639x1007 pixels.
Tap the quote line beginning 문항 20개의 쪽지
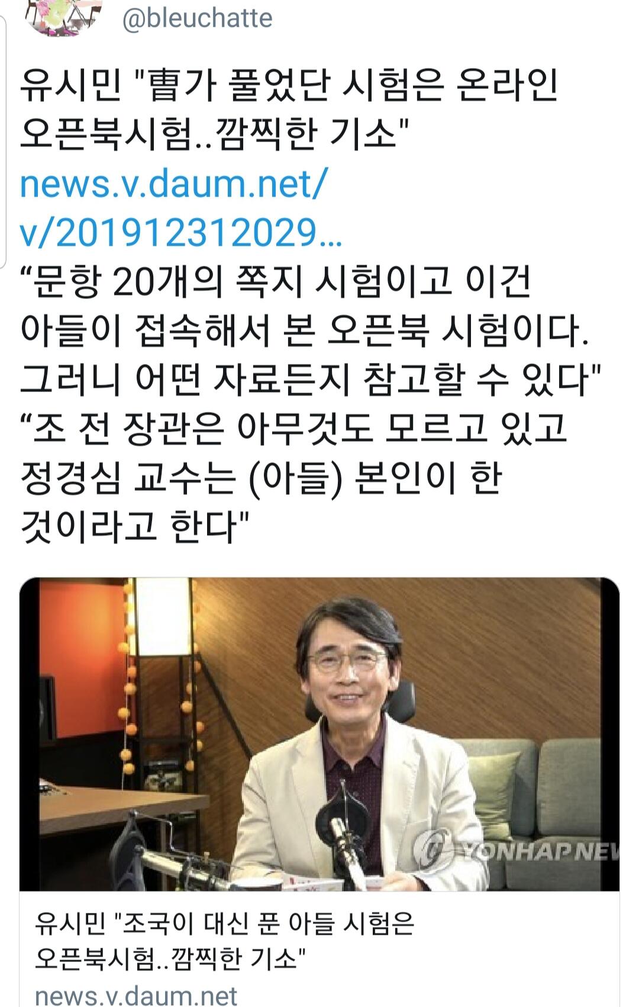click(276, 281)
